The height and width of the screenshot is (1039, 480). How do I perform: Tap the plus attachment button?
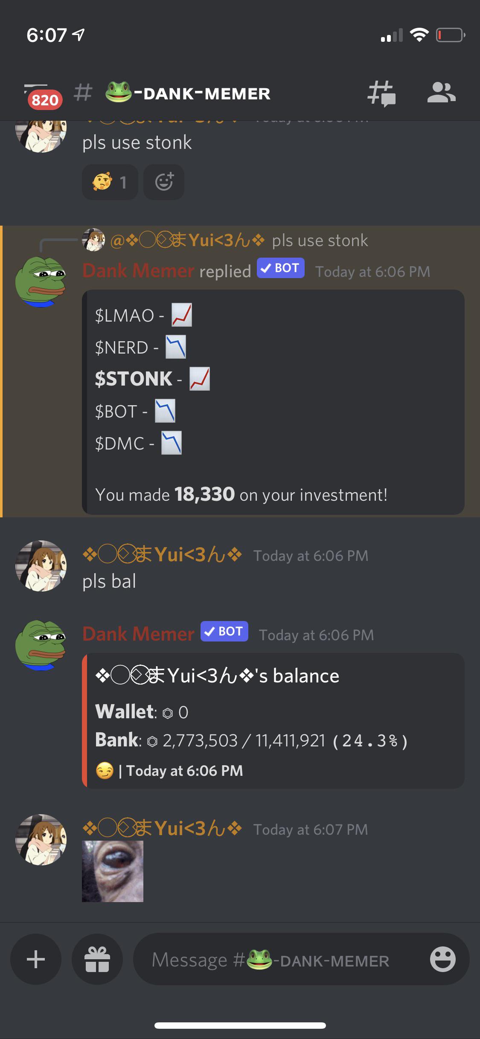click(36, 959)
